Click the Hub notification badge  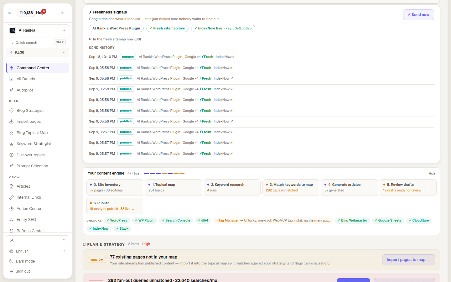44,11
